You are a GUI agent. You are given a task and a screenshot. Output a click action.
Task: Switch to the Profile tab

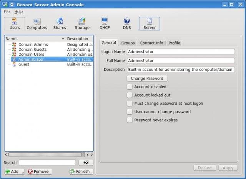174,43
